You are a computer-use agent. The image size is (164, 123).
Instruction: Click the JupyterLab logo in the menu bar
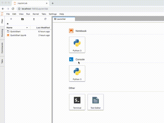tap(2, 14)
